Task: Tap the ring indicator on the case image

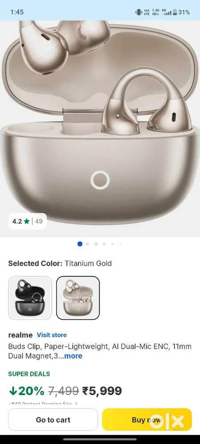Action: coord(100,180)
